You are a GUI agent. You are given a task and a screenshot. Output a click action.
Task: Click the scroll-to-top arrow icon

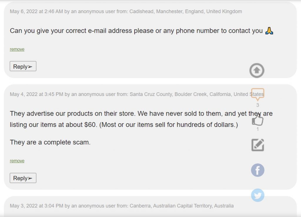click(257, 71)
